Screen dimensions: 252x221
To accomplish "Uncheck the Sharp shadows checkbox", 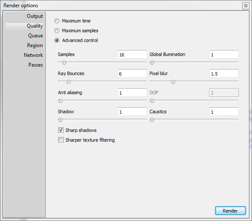I will tap(61, 130).
